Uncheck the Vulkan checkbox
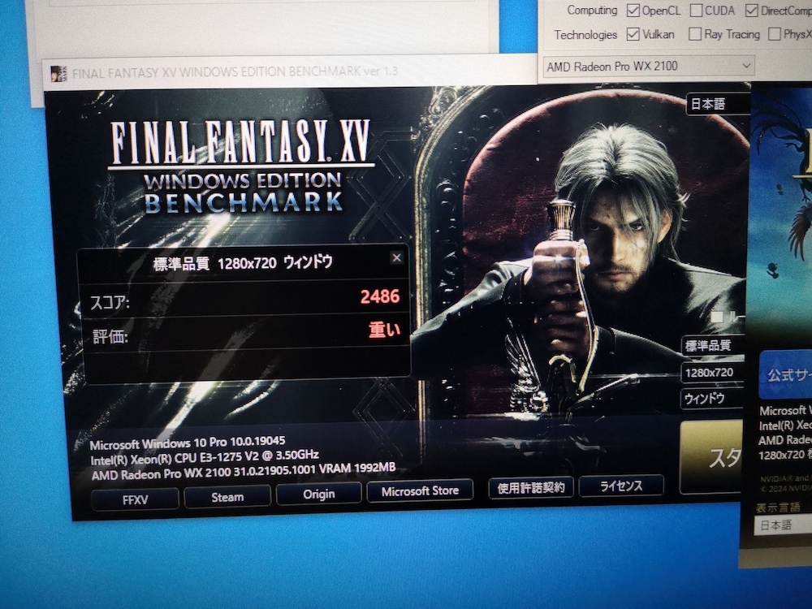Viewport: 812px width, 609px height. 633,34
